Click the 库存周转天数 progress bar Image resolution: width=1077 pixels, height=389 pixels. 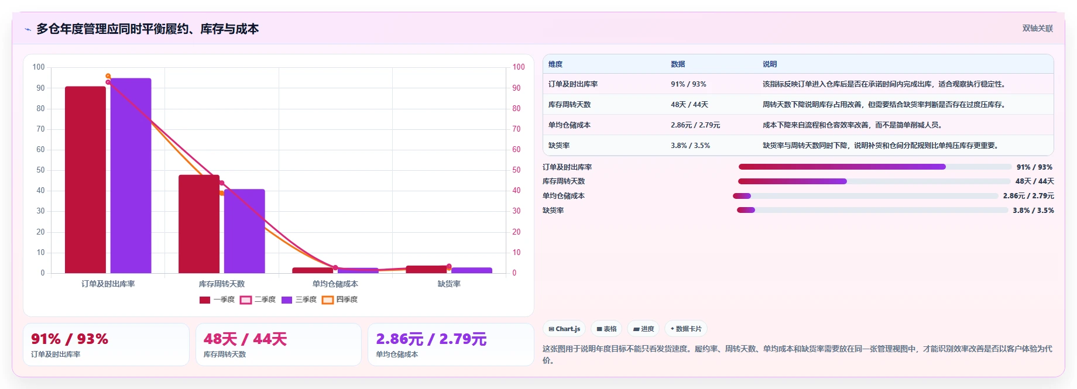[x=874, y=181]
